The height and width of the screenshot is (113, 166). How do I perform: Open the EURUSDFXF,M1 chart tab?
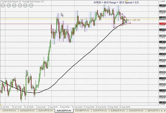click(x=136, y=111)
